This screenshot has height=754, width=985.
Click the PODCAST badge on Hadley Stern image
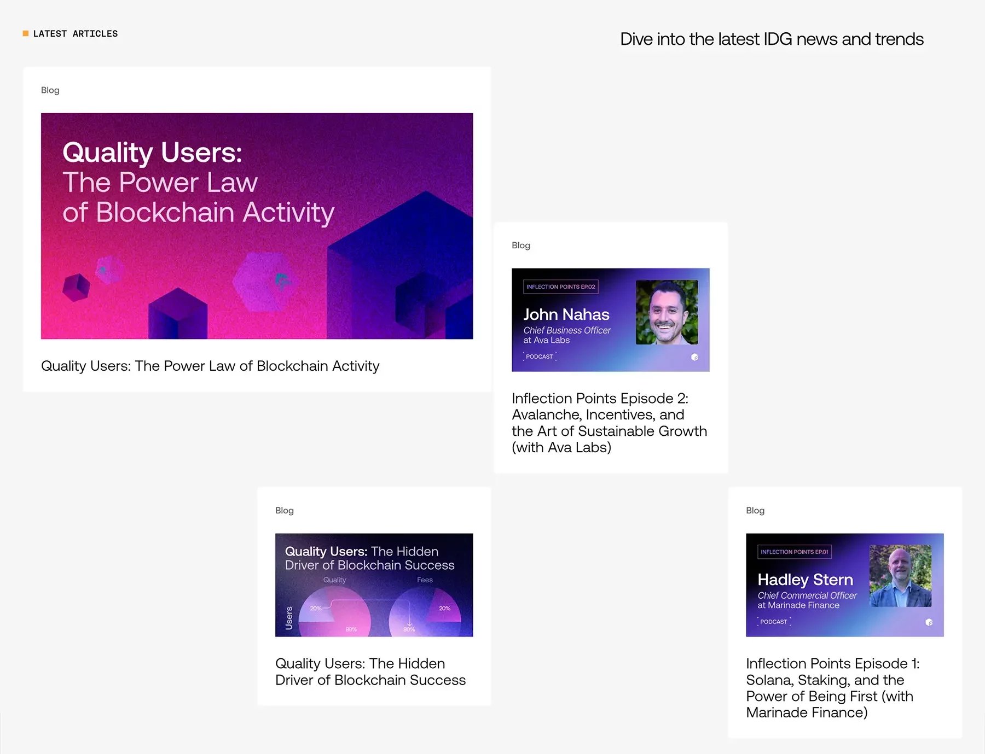click(x=774, y=622)
